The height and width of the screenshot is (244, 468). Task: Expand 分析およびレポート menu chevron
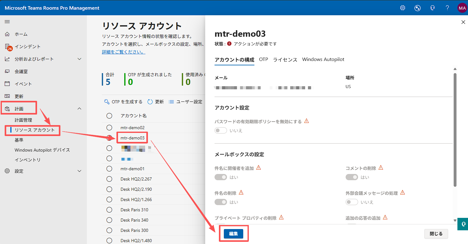tap(79, 59)
